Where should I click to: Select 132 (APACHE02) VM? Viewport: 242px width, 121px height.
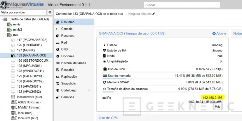(29, 92)
